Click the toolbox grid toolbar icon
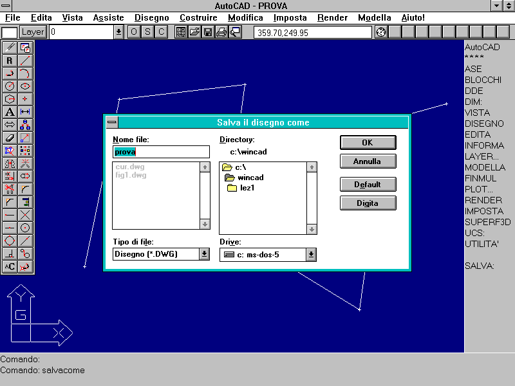This screenshot has width=515, height=386. [181, 32]
